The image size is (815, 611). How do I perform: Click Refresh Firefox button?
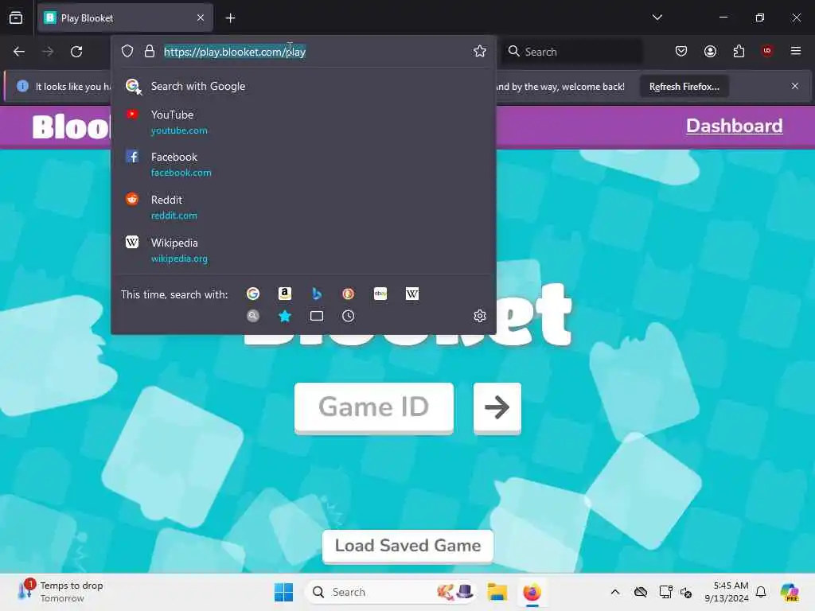(684, 87)
